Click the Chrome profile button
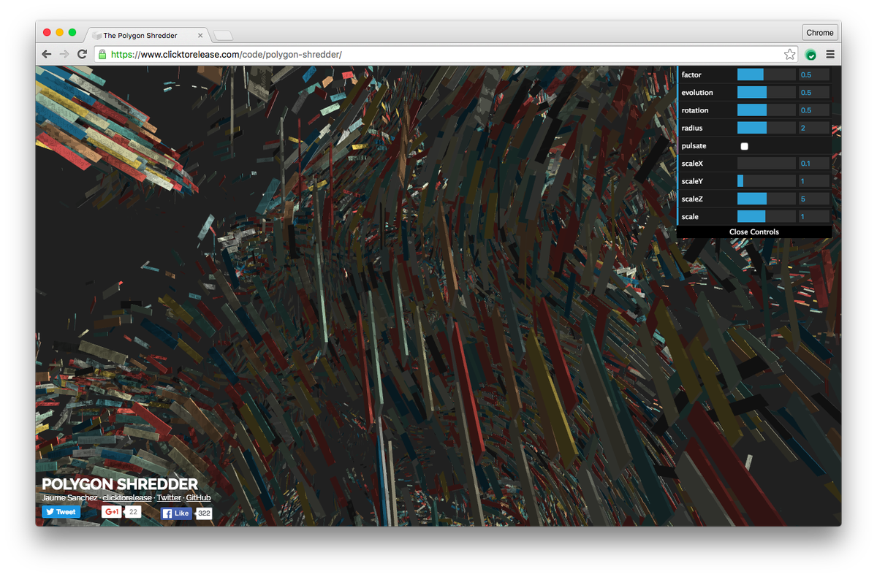Screen dimensions: 877x577 [820, 32]
